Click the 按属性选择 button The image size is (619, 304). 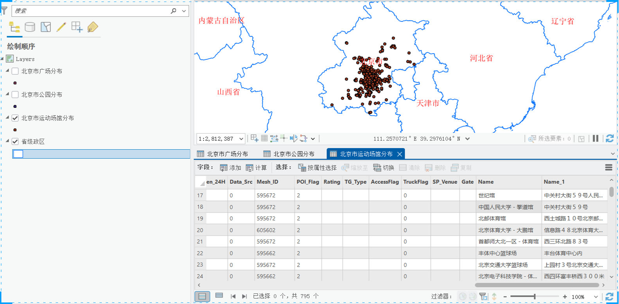317,168
